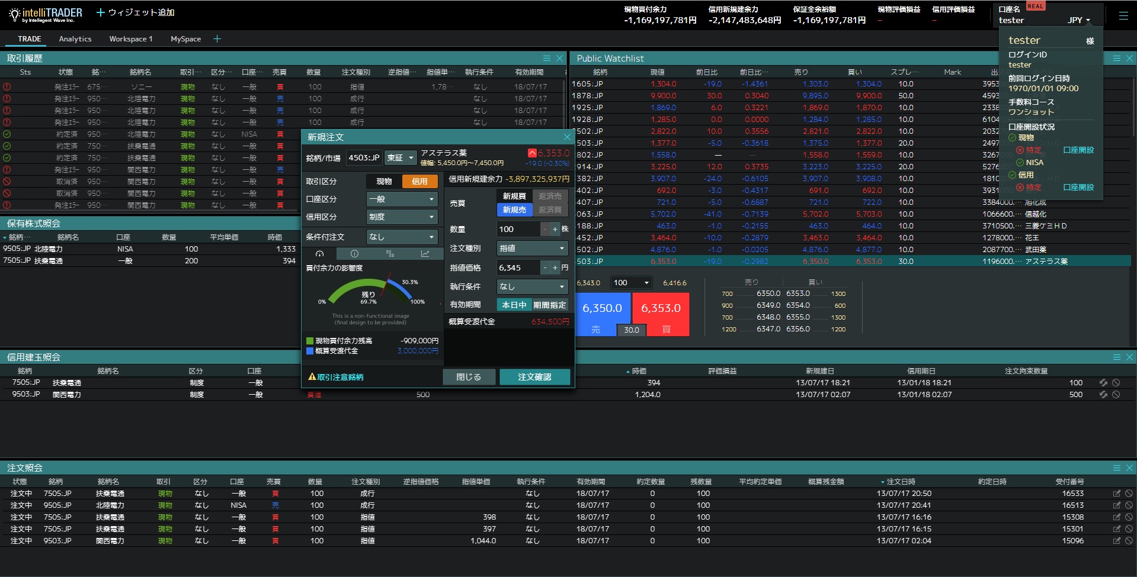
Task: Select 新規買 as the trade side
Action: (x=514, y=196)
